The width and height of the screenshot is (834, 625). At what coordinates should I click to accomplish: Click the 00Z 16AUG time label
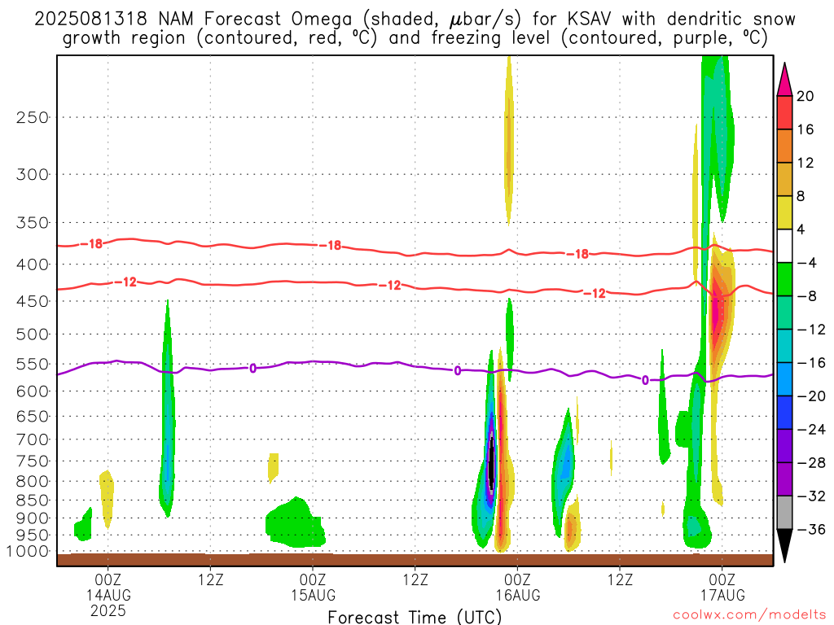tap(517, 588)
